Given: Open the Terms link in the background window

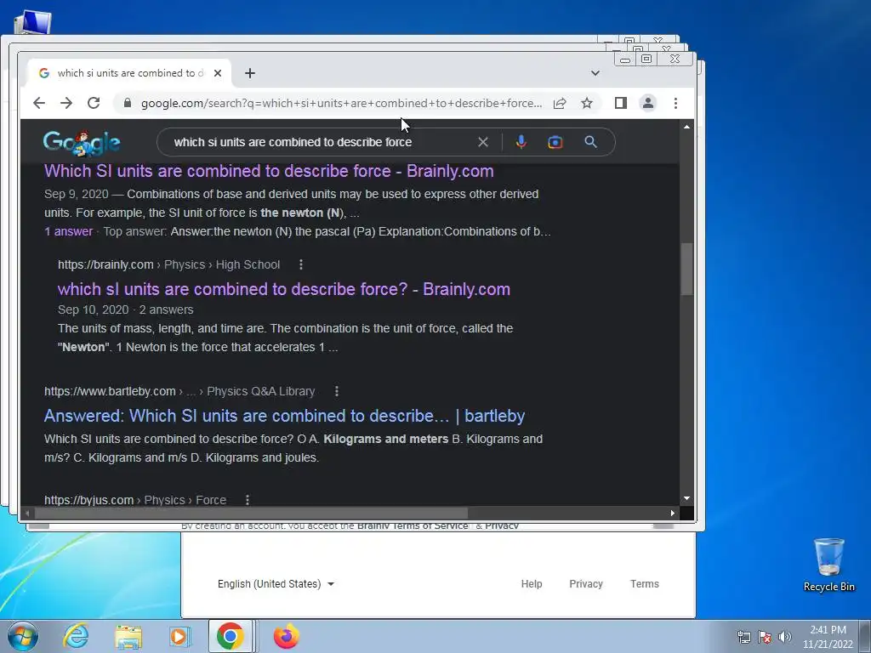Looking at the screenshot, I should [x=645, y=584].
